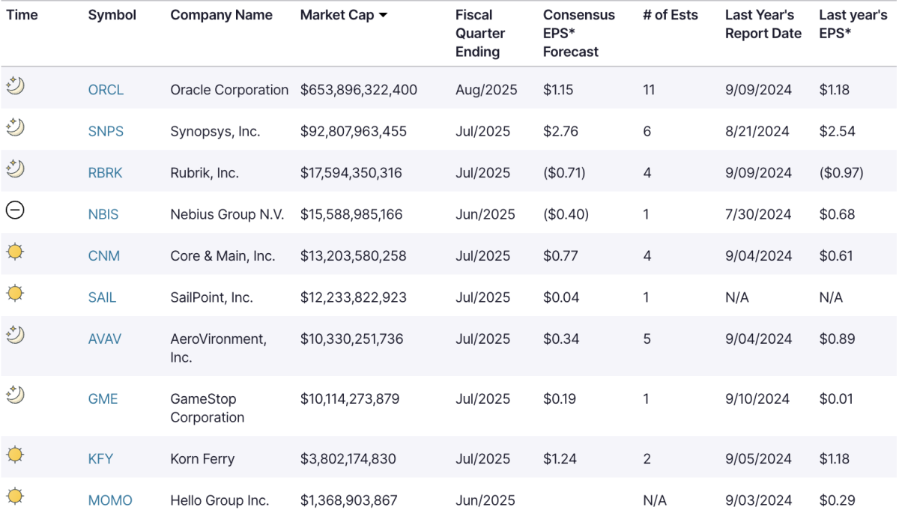Click the sun icon next to KFY
Image resolution: width=899 pixels, height=519 pixels.
(x=15, y=455)
